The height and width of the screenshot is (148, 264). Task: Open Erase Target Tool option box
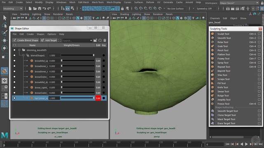coord(259,123)
